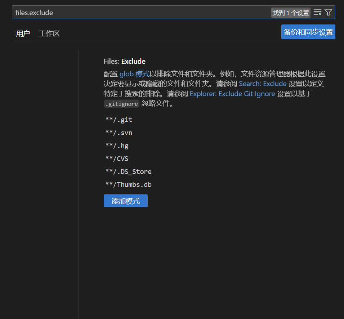Screen dimensions: 344x319
Task: Click the 添加模式 button
Action: (x=125, y=201)
